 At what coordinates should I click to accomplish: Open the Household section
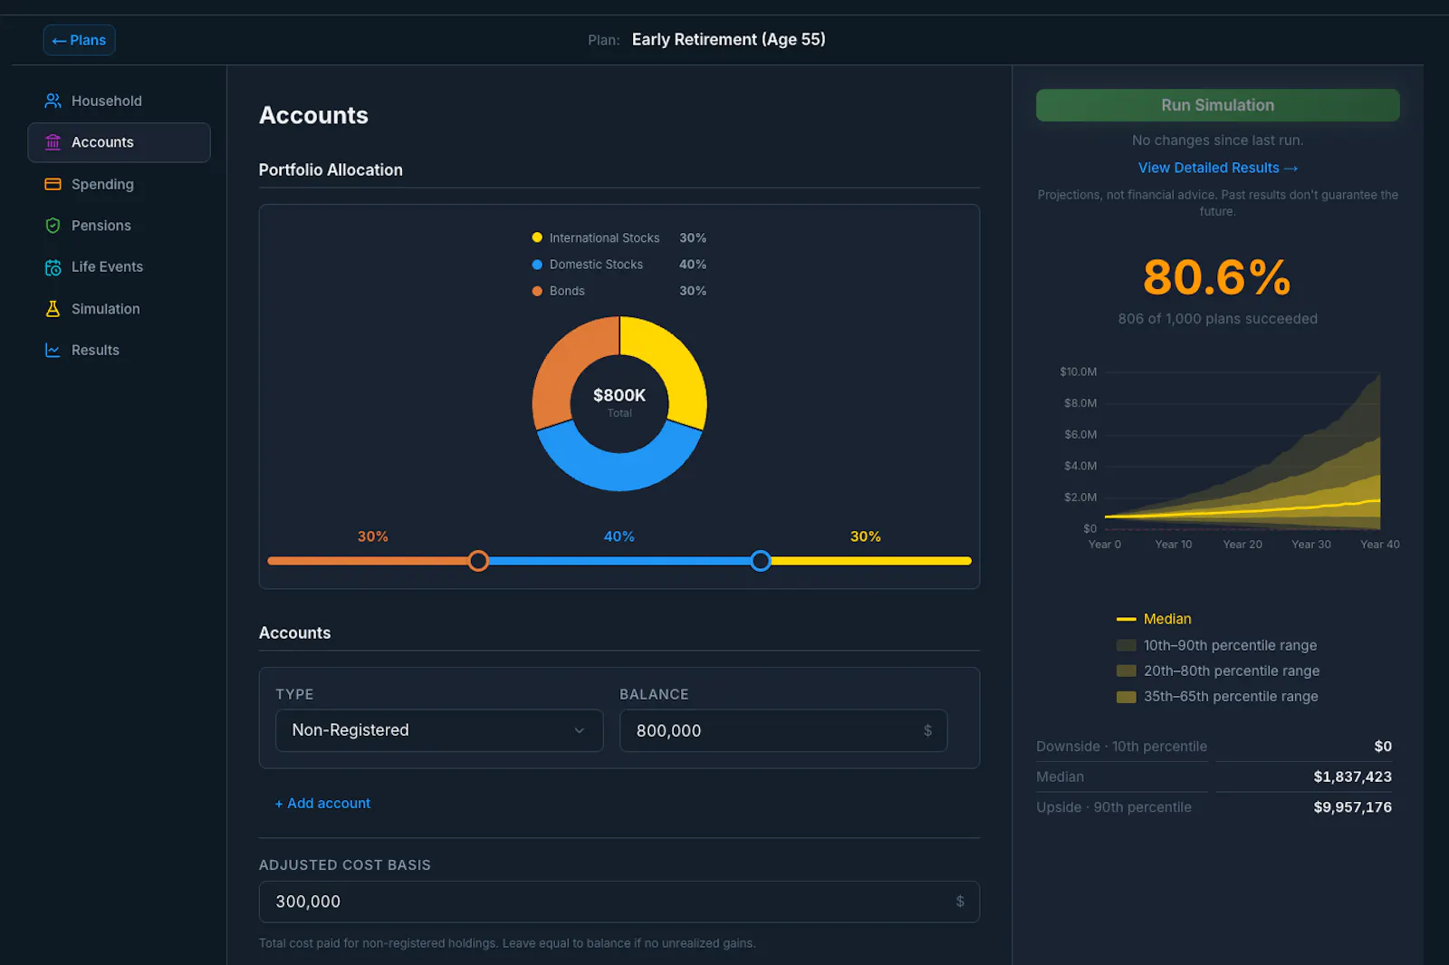tap(119, 101)
